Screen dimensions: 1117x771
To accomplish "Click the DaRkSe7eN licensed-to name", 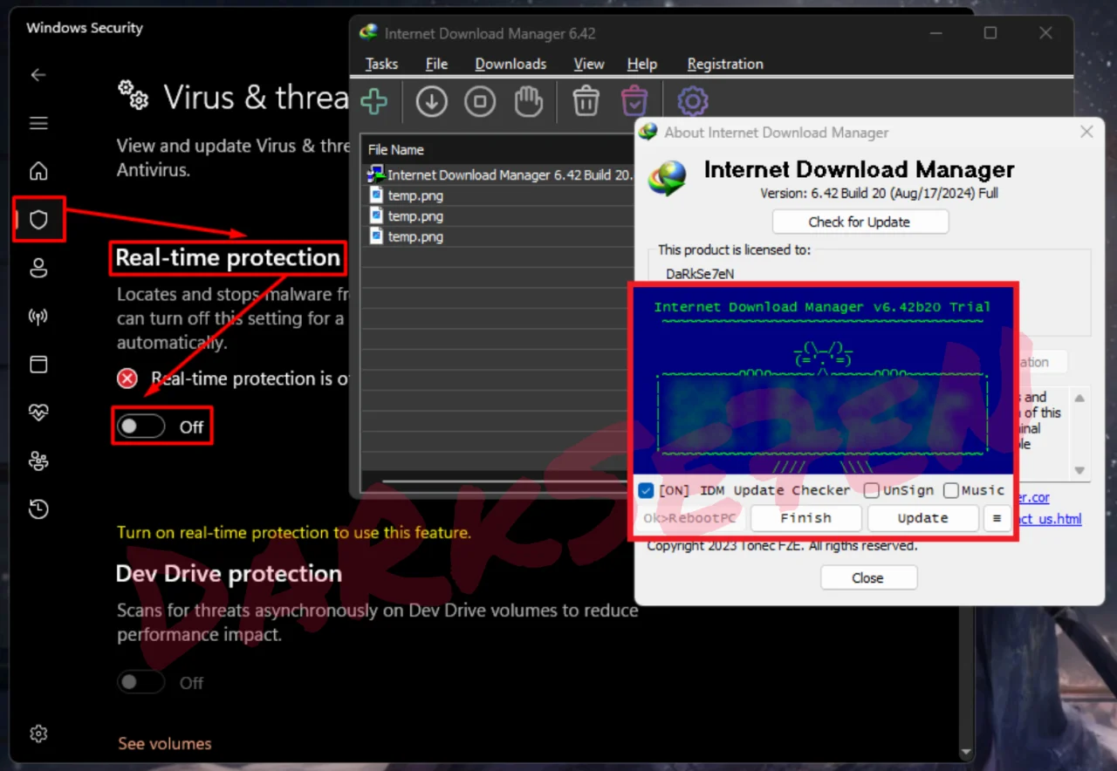I will pos(700,274).
